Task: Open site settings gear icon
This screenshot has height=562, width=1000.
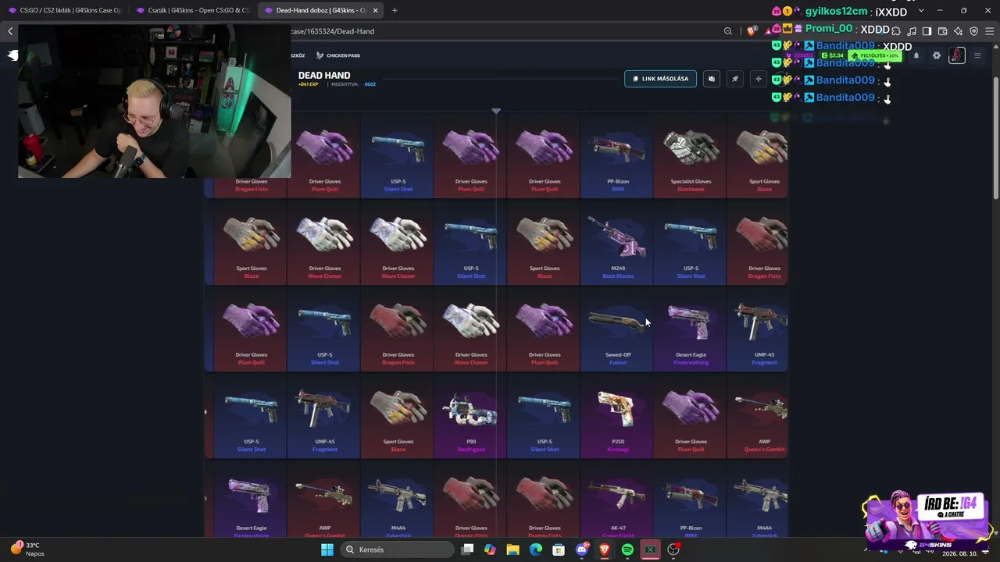Action: click(937, 56)
